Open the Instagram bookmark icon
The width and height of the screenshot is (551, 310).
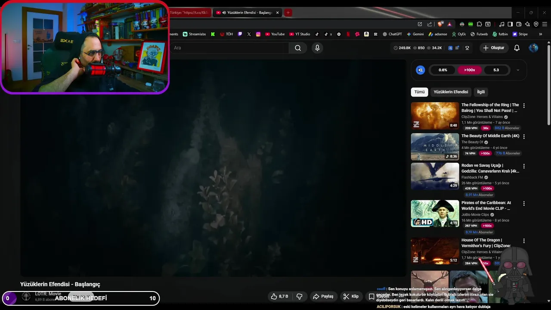[258, 34]
